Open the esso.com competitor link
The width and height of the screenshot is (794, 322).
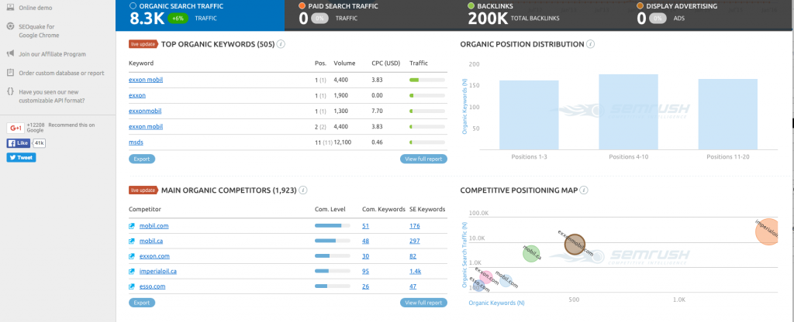click(x=153, y=286)
